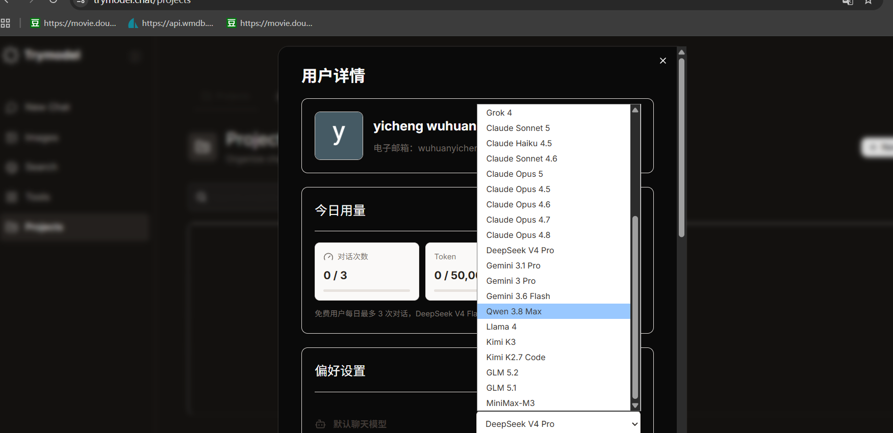Select Gemini 3.6 Flash option
The height and width of the screenshot is (433, 893).
(x=554, y=296)
